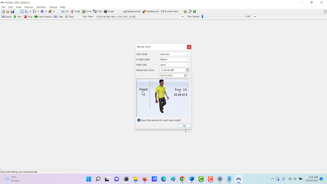Activate the Connect Objects tool
The width and height of the screenshot is (327, 184).
click(x=27, y=11)
